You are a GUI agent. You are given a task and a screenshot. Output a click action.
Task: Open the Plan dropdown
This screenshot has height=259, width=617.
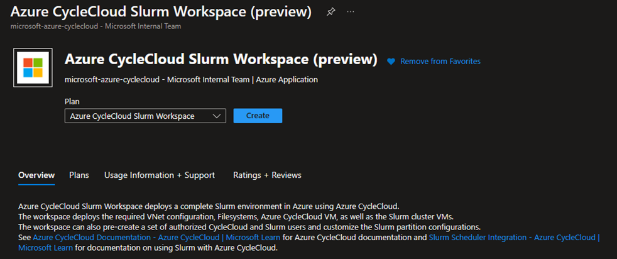tap(145, 116)
